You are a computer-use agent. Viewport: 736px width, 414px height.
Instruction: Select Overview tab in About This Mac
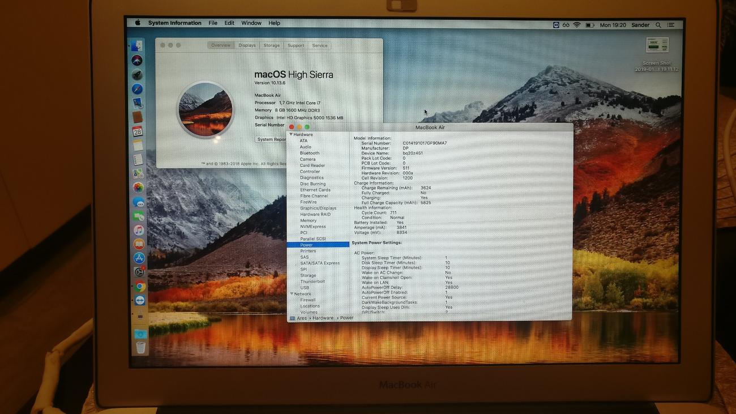[x=221, y=45]
